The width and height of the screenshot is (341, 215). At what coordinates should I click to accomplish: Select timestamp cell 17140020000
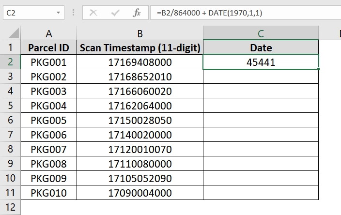[140, 135]
